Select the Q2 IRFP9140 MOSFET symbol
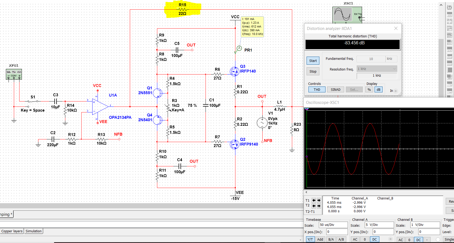This screenshot has height=243, width=454. point(234,144)
